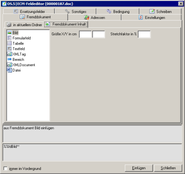
Task: Select 'XMLDocument' in the content list
Action: tap(24, 65)
